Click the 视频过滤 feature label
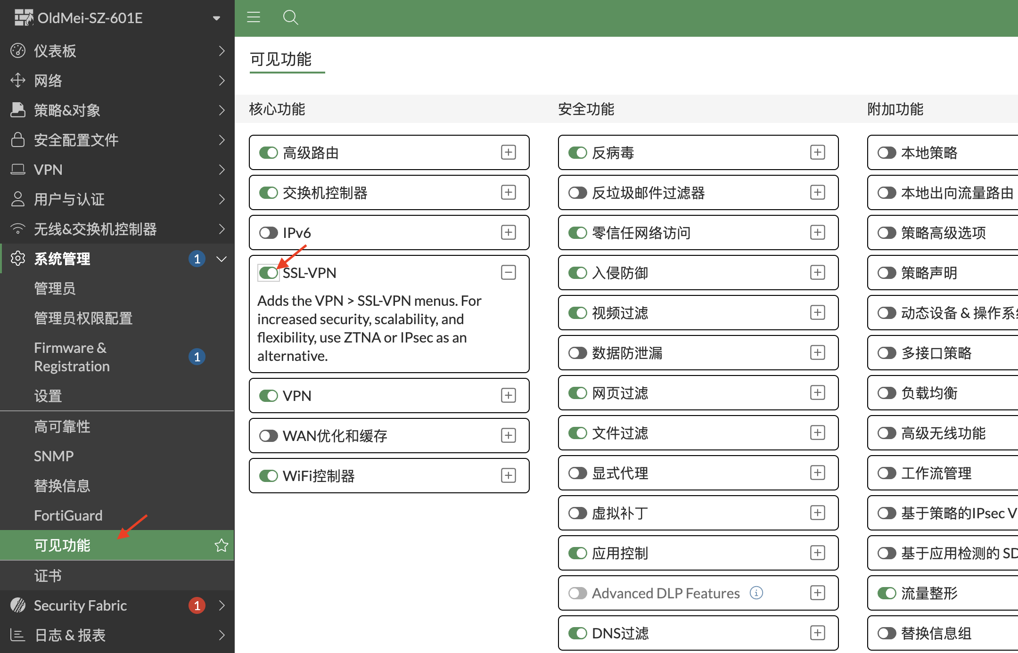 (x=620, y=313)
